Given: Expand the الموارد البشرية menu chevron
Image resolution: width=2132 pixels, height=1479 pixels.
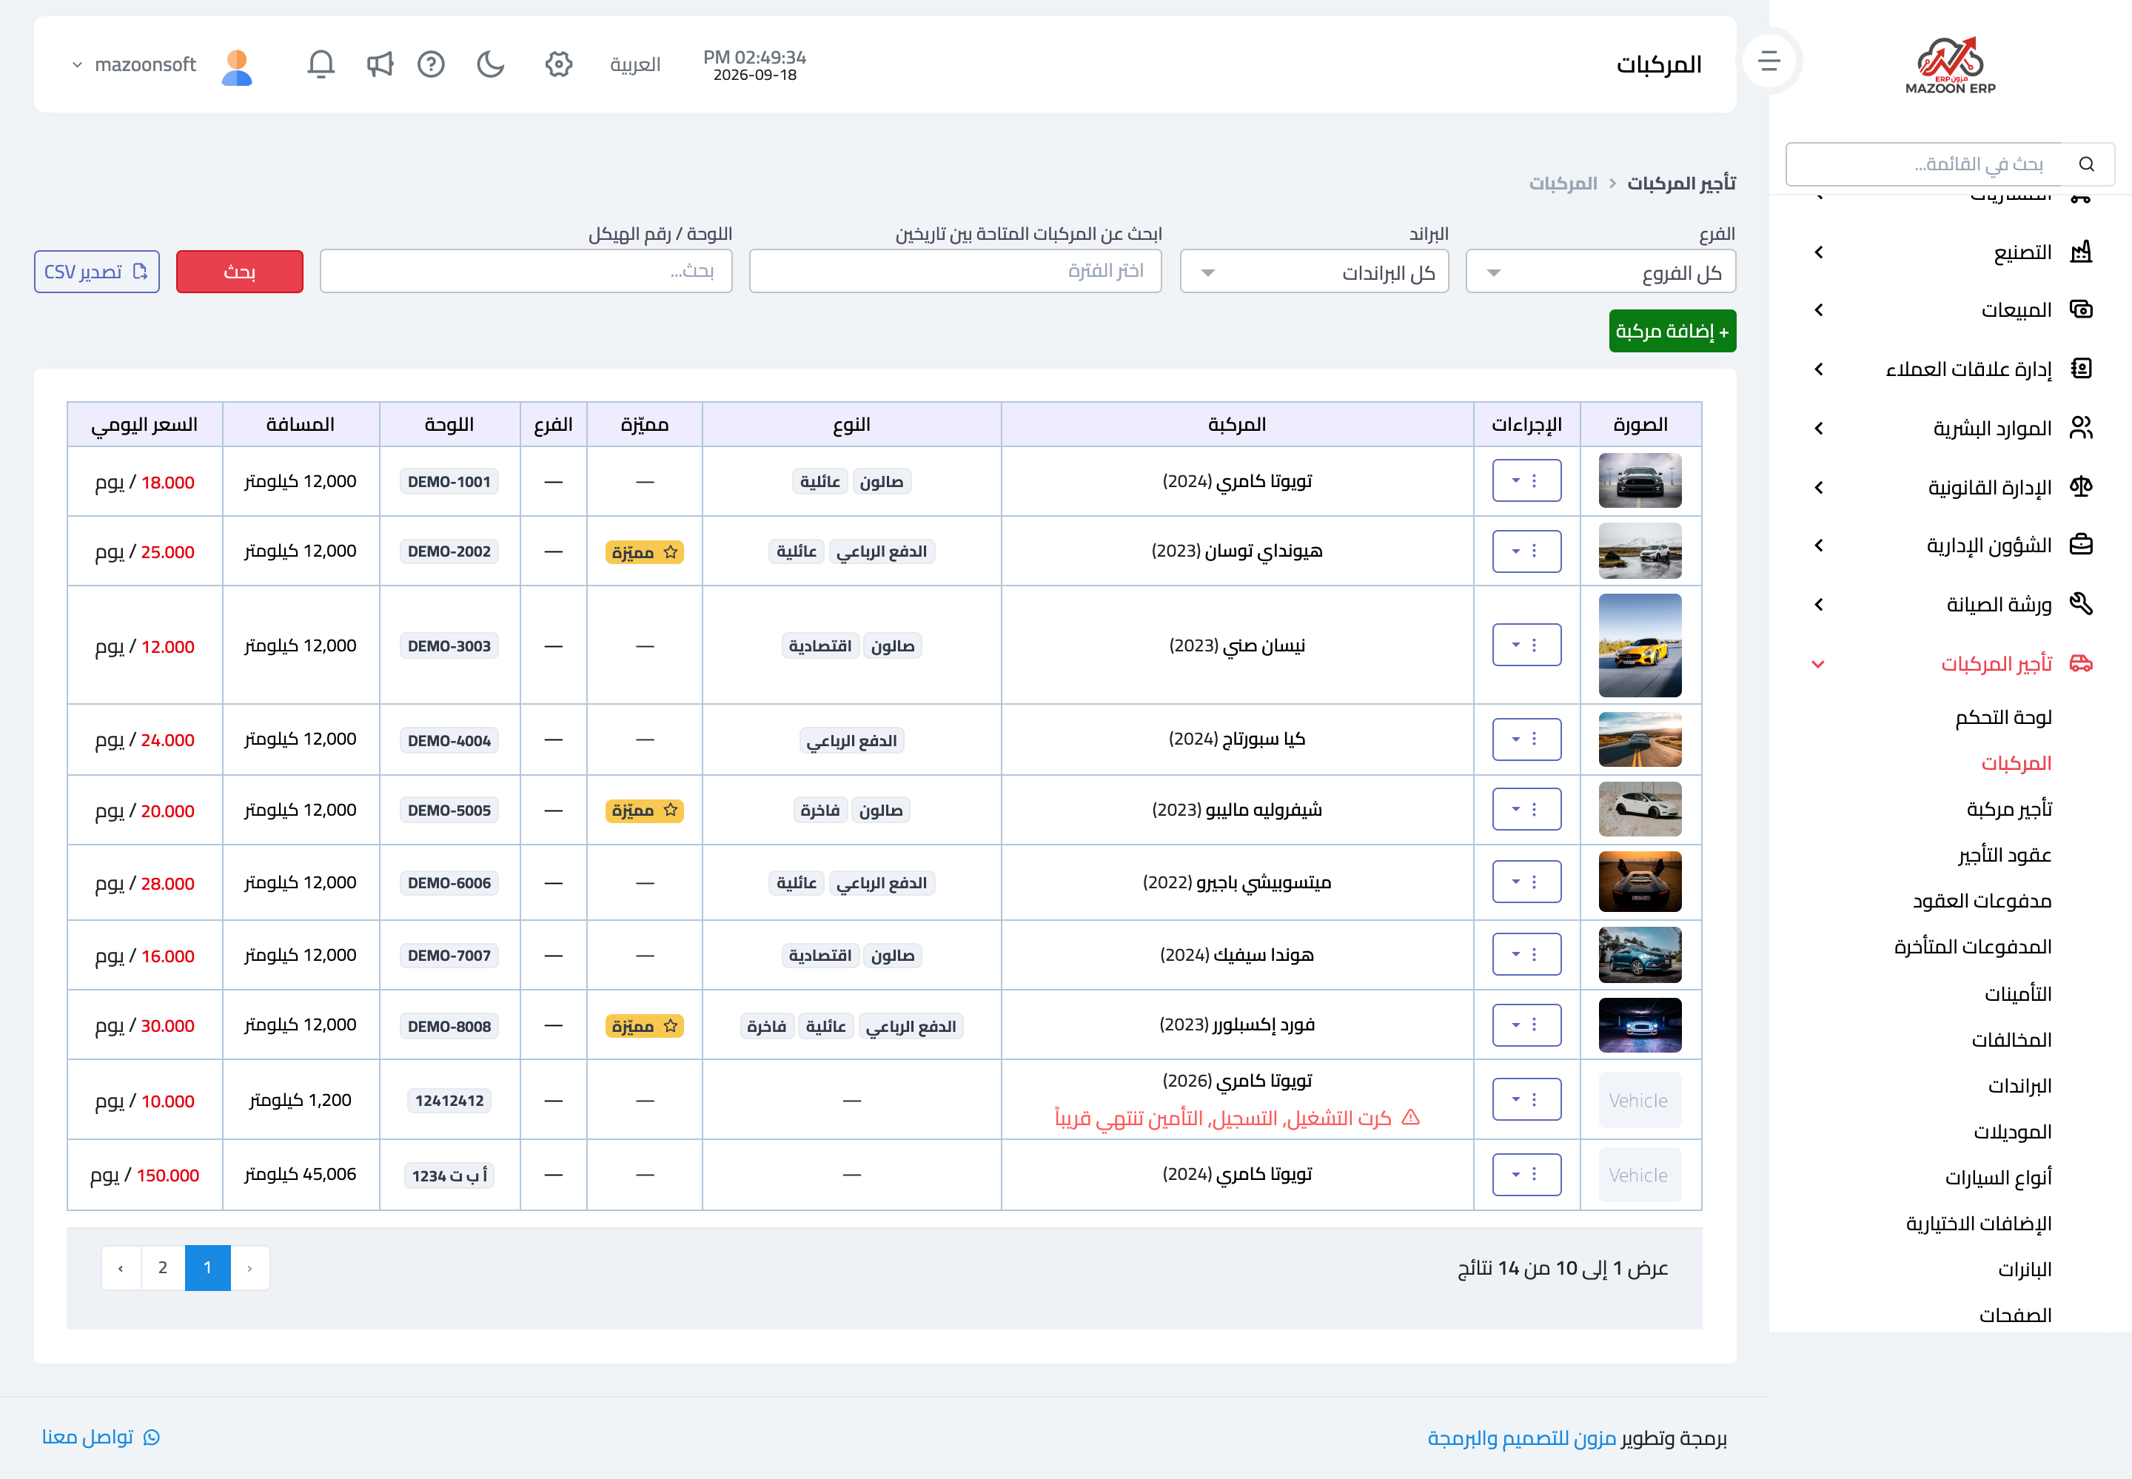Looking at the screenshot, I should tap(1819, 428).
